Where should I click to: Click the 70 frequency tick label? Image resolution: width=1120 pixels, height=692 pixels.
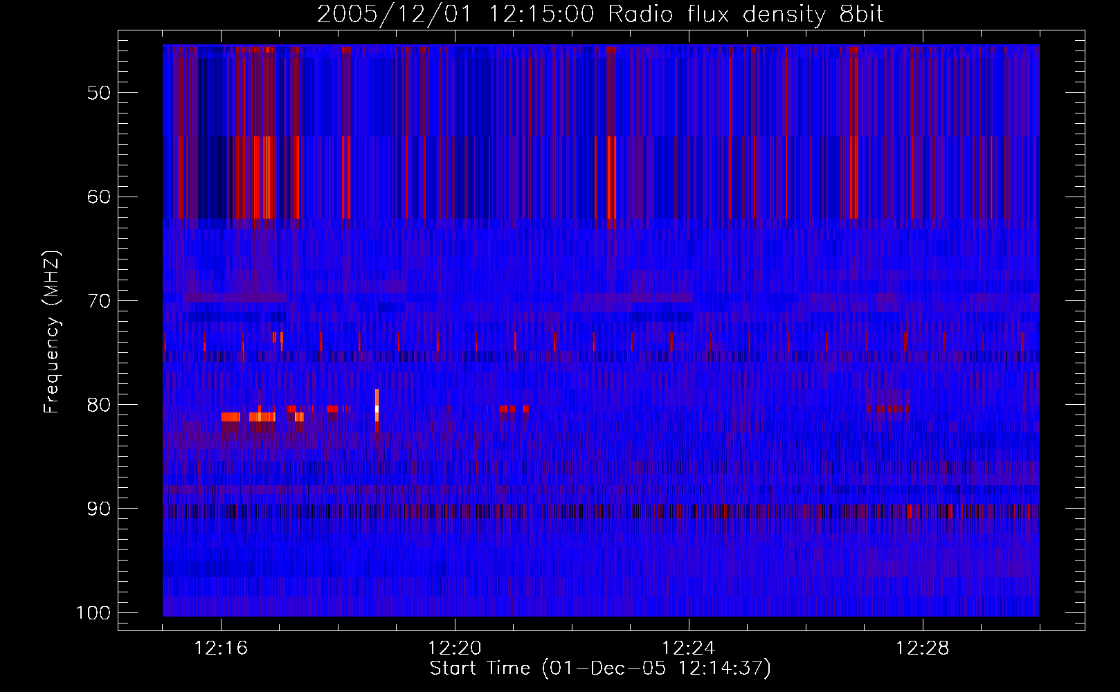click(99, 301)
